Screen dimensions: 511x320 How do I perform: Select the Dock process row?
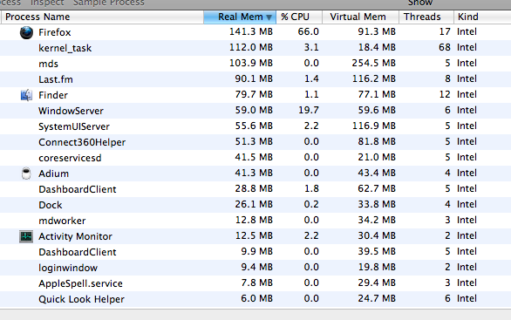255,205
